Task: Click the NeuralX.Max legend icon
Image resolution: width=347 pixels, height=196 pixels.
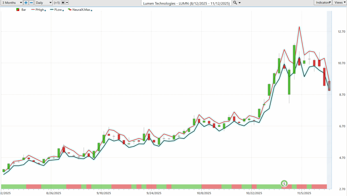Action: point(69,10)
